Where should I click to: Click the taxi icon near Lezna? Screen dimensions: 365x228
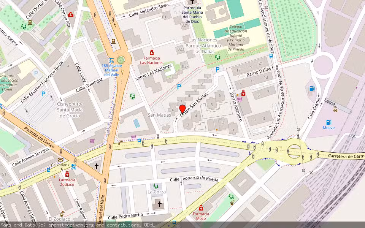coord(335,109)
